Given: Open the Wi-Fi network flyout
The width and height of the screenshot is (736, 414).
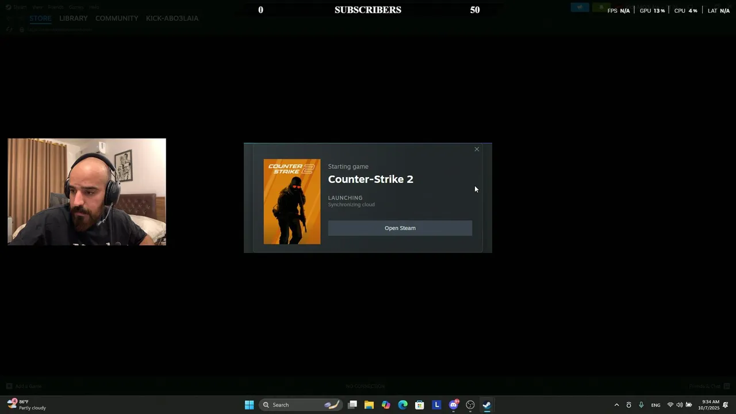Looking at the screenshot, I should coord(670,405).
